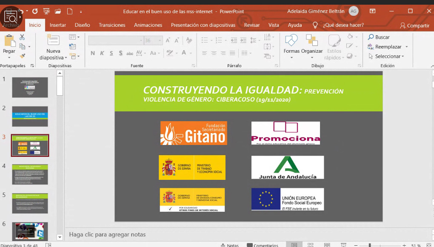Viewport: 434px width, 247px height.
Task: Toggle bold (N) formatting
Action: (92, 53)
